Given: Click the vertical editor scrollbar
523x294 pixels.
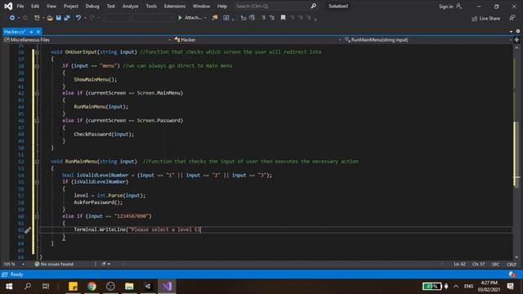Looking at the screenshot, I should click(x=516, y=154).
